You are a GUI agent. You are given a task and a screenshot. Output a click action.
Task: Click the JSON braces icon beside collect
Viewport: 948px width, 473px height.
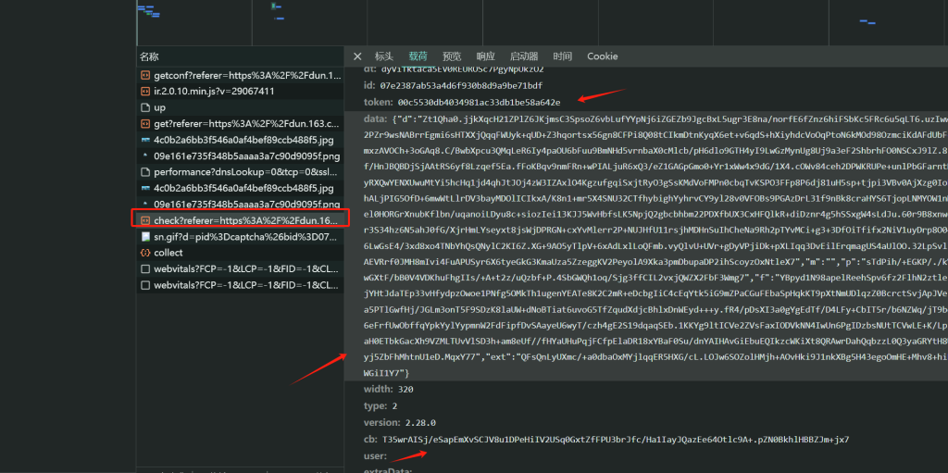coord(145,253)
